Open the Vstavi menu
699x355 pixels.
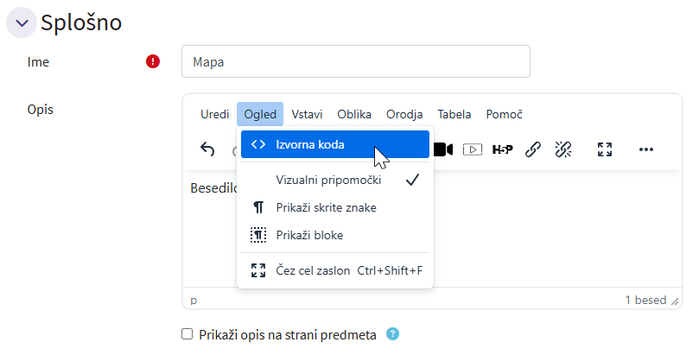(x=307, y=114)
